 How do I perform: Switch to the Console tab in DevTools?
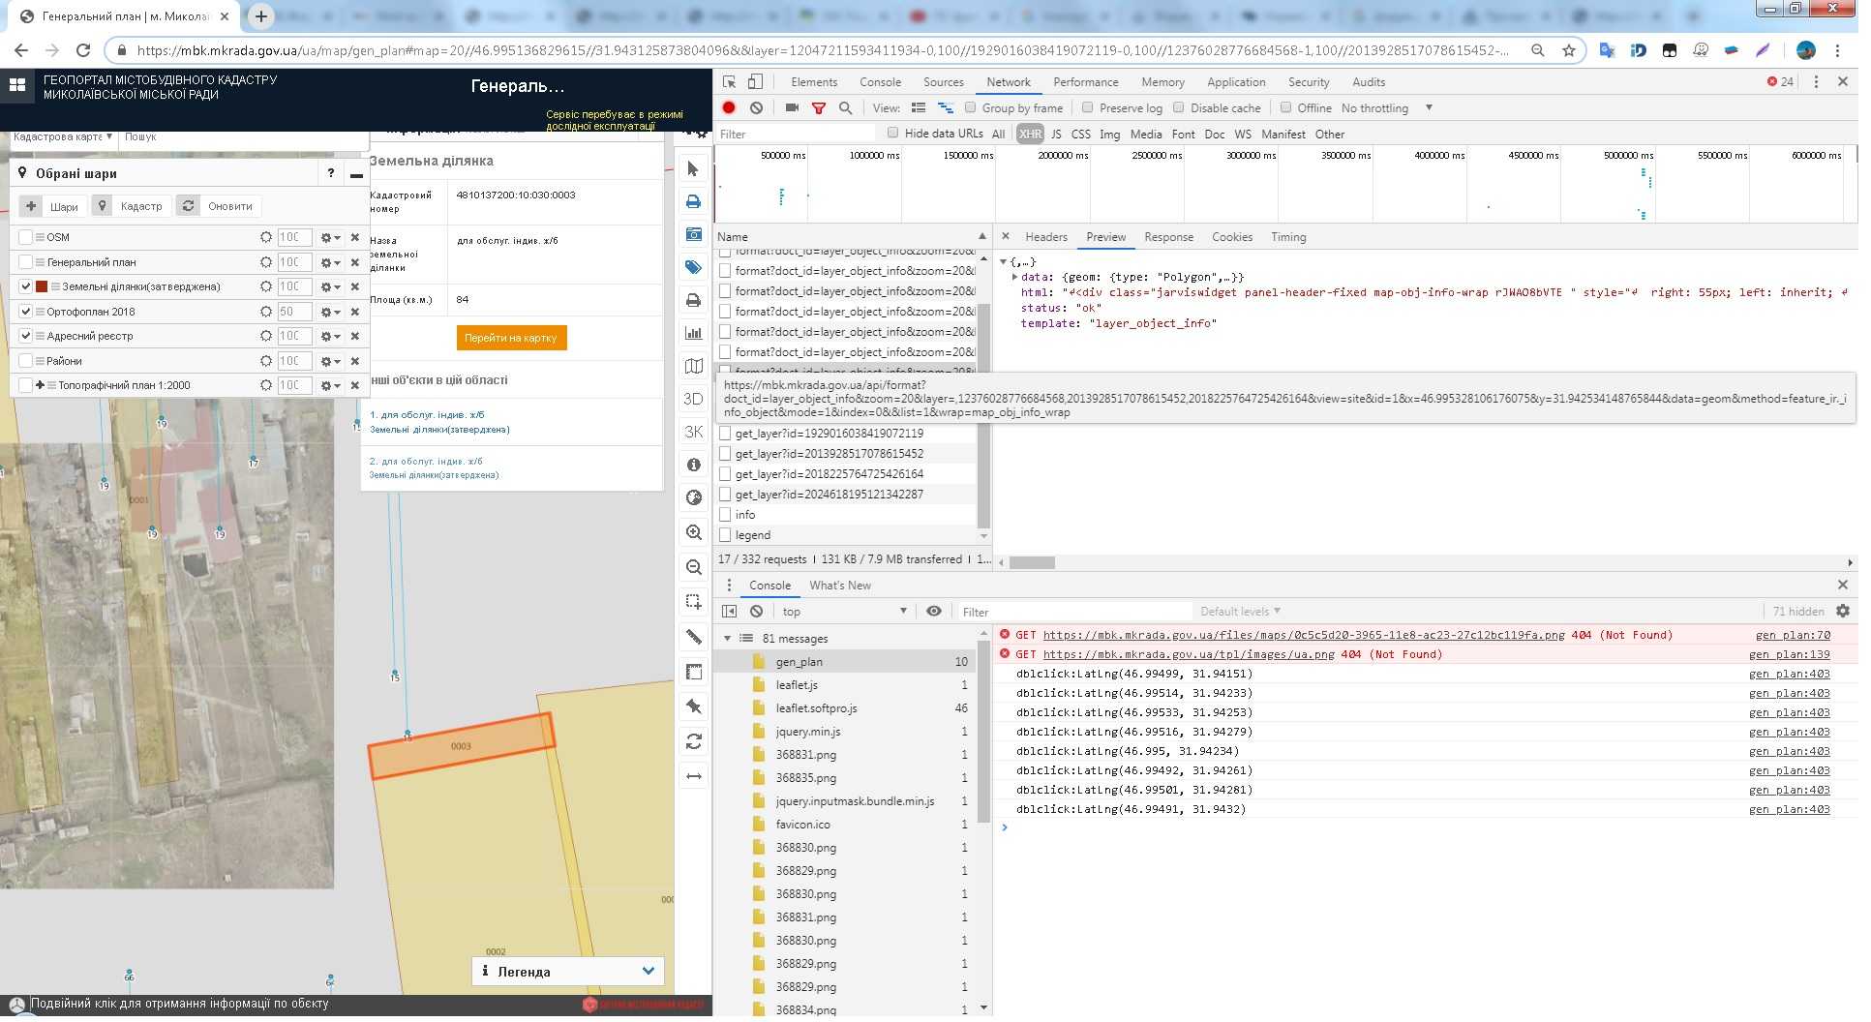(x=879, y=82)
